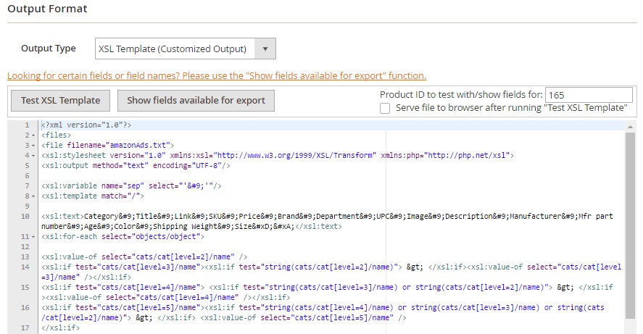Screen dimensions: 643x334
Task: Enable Serve file to browser checkbox
Action: coord(385,108)
